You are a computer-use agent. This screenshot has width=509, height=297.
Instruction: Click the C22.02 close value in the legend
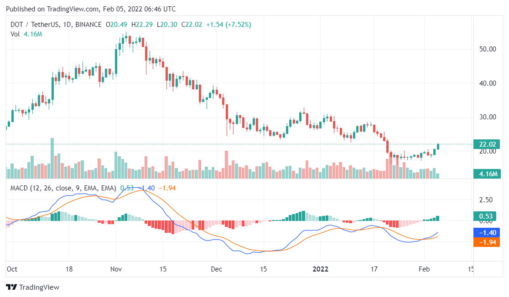(x=191, y=25)
